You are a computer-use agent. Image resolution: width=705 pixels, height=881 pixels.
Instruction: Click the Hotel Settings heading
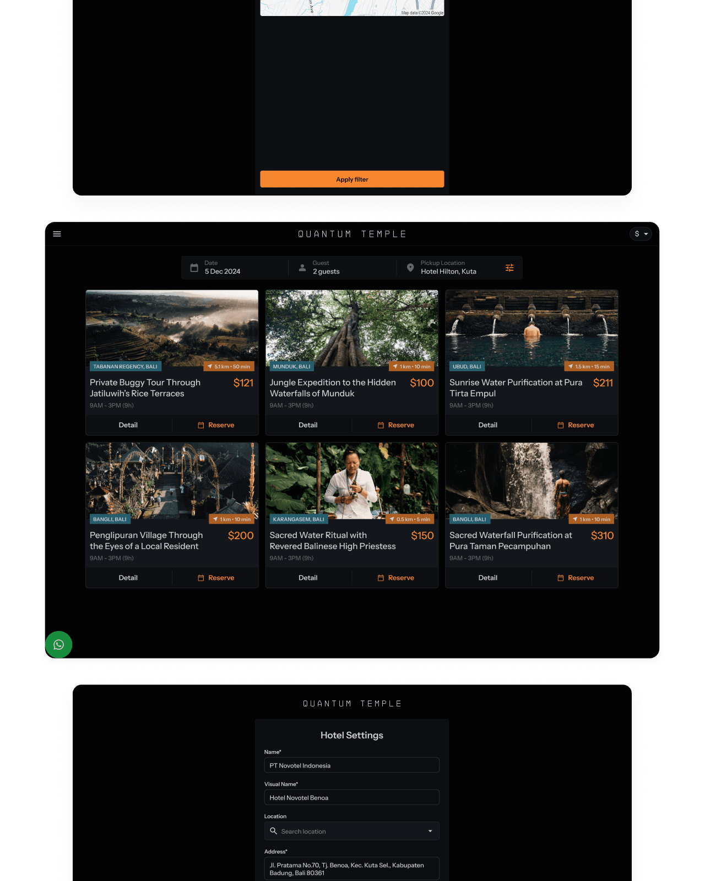[x=352, y=735]
